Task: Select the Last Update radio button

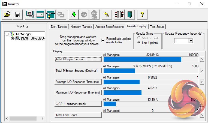Action: pos(139,43)
